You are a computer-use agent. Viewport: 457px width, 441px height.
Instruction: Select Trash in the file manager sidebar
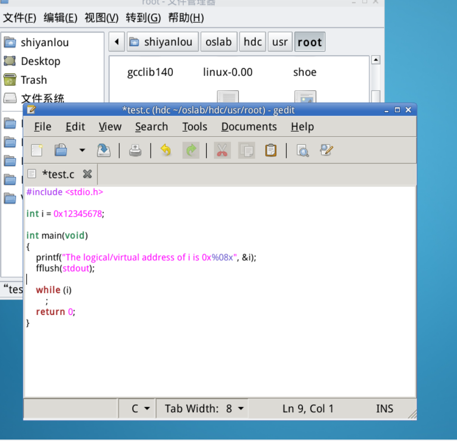tap(33, 80)
